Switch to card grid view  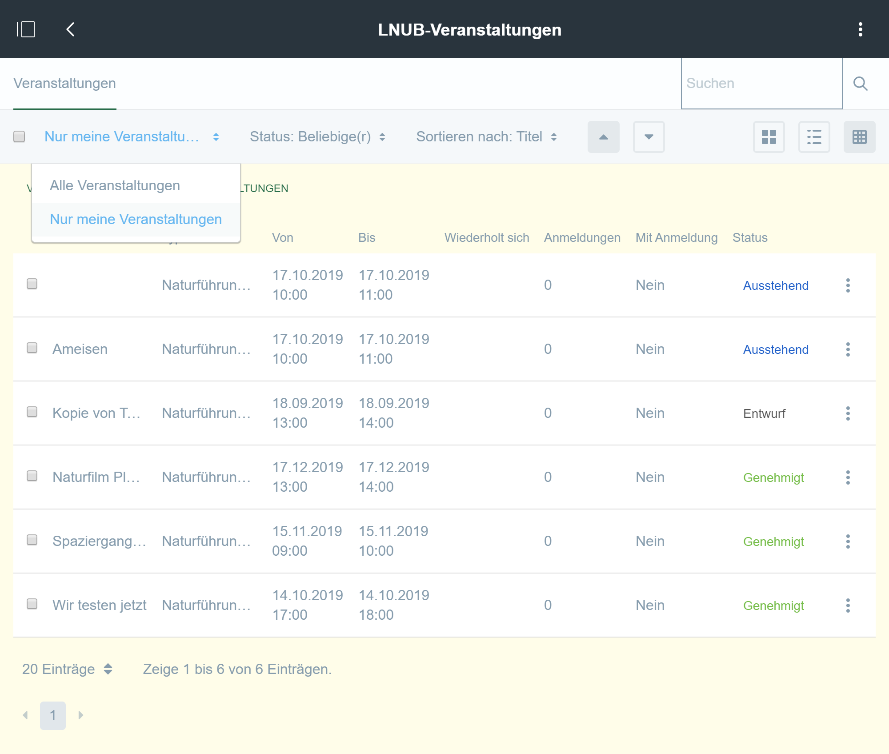point(769,137)
